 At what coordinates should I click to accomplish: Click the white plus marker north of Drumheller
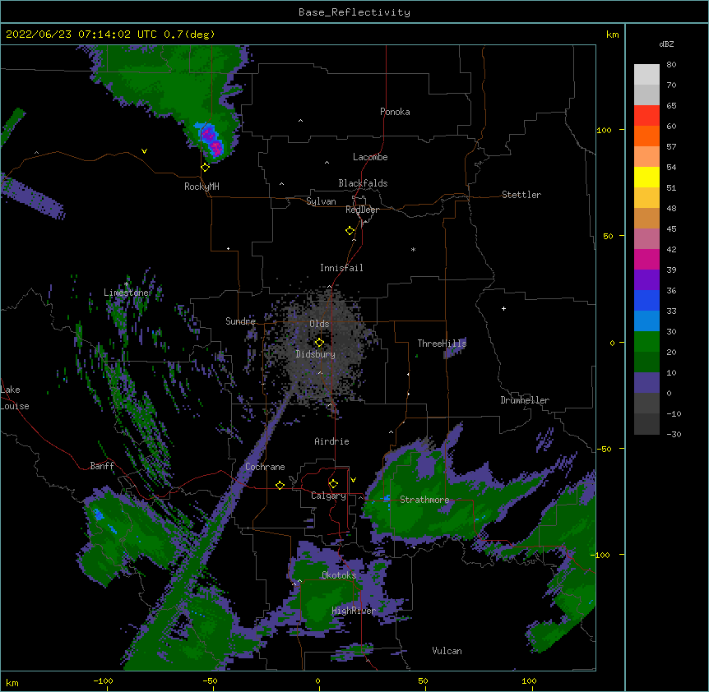[x=503, y=308]
